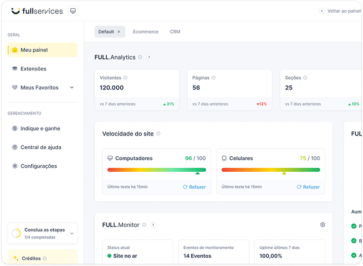Open Extensões in the sidebar

[x=33, y=69]
